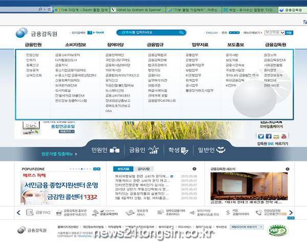The width and height of the screenshot is (307, 242).
Task: Open the blog icon between Facebook and YouTube
Action: [x=276, y=136]
